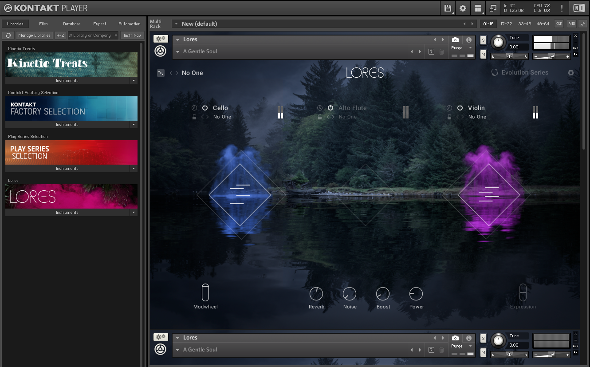Click the panic exclamation mark icon

(x=562, y=8)
